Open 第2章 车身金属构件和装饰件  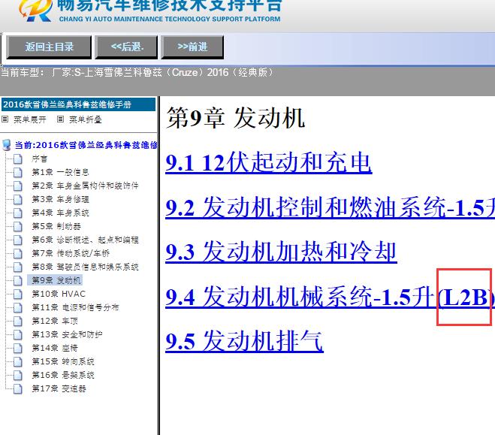click(x=85, y=186)
